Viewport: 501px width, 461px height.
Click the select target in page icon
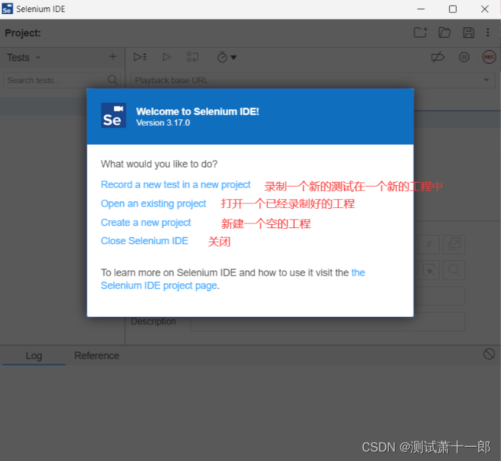point(428,270)
